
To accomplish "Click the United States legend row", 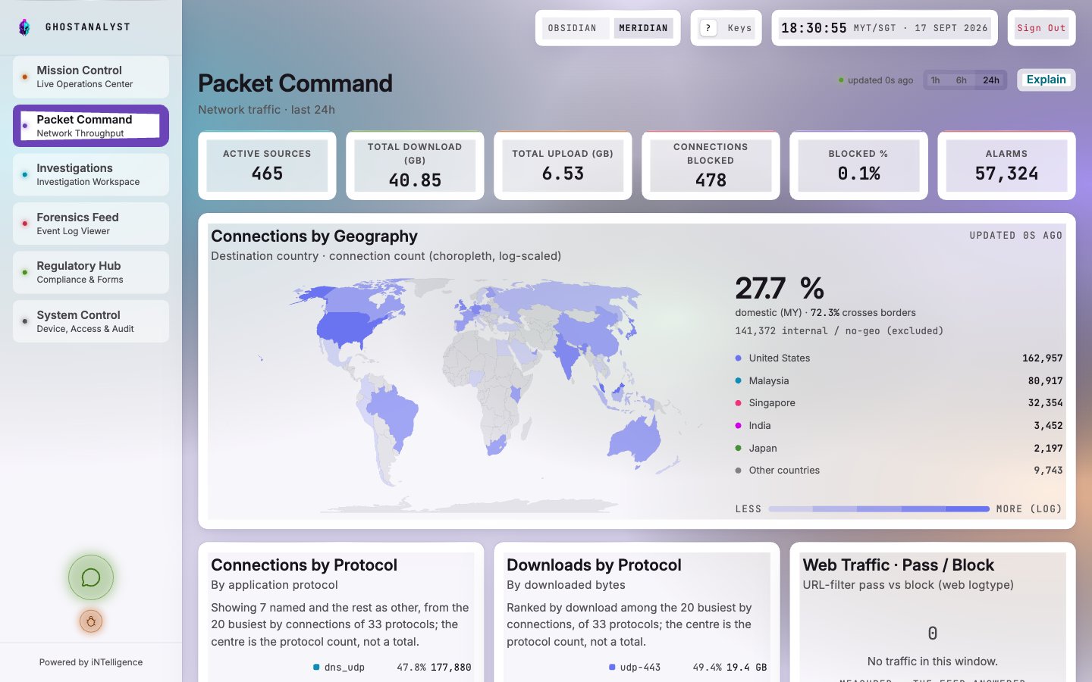I will coord(899,358).
